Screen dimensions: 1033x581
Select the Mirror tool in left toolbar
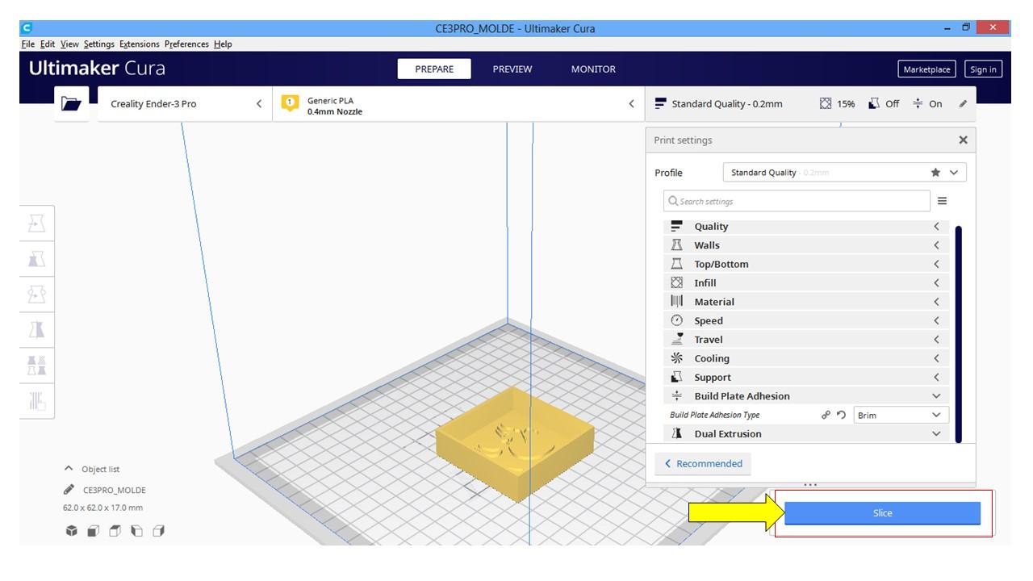click(37, 329)
